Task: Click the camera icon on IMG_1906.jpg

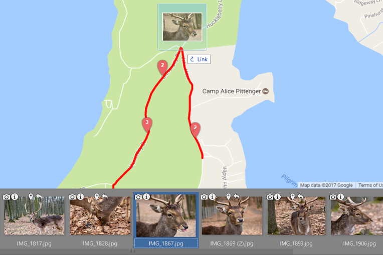Action: (x=333, y=197)
